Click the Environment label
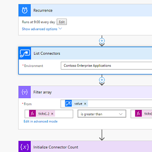152x152 pixels. coord(34,66)
